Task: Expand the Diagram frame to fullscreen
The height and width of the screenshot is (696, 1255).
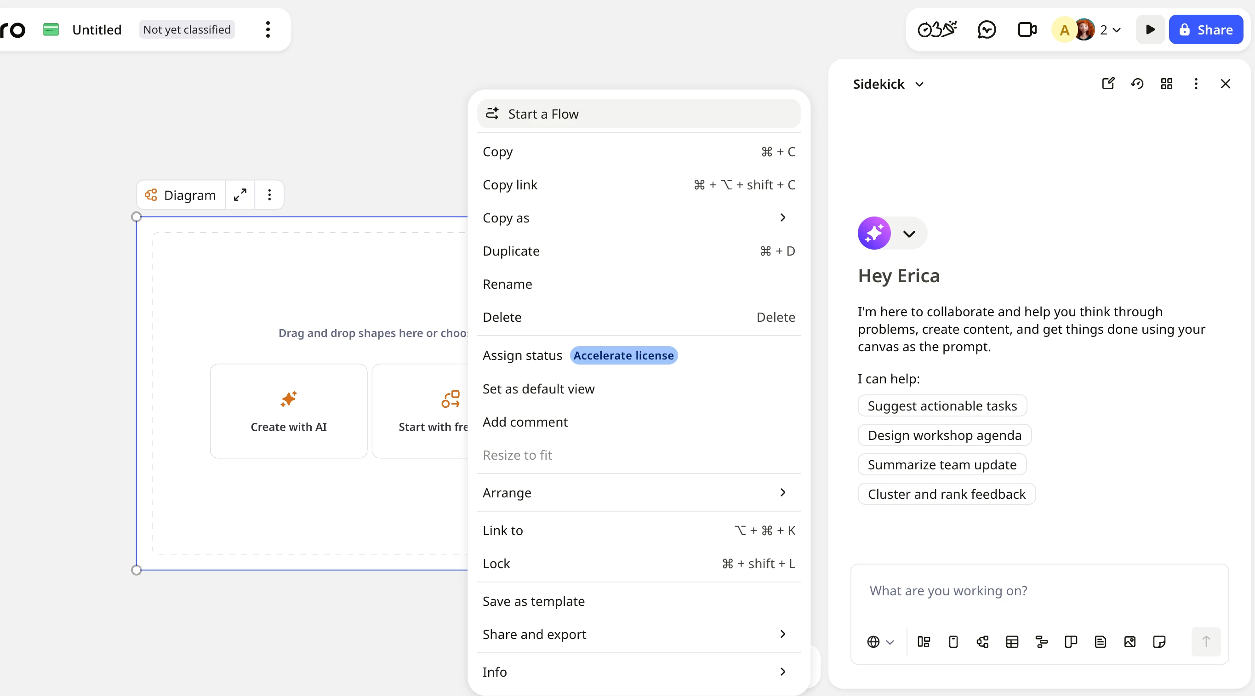Action: click(240, 195)
